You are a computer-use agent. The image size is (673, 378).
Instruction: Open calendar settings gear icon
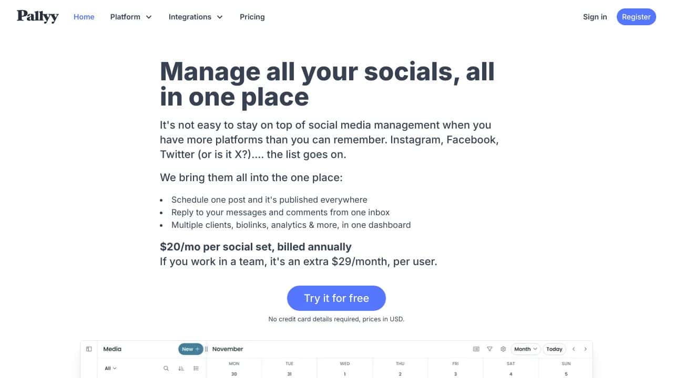[x=503, y=349]
